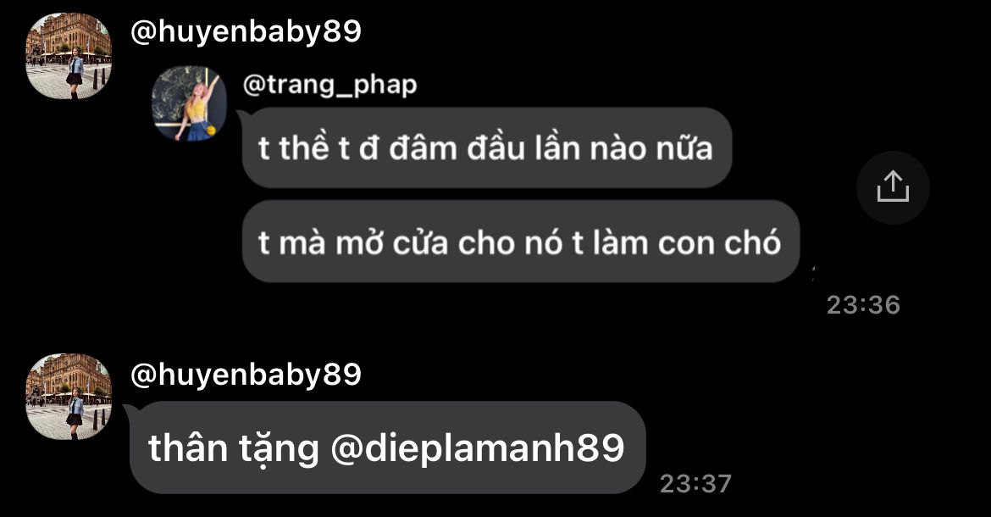Tap the share icon beside forwarded messages
This screenshot has width=991, height=517.
(893, 187)
